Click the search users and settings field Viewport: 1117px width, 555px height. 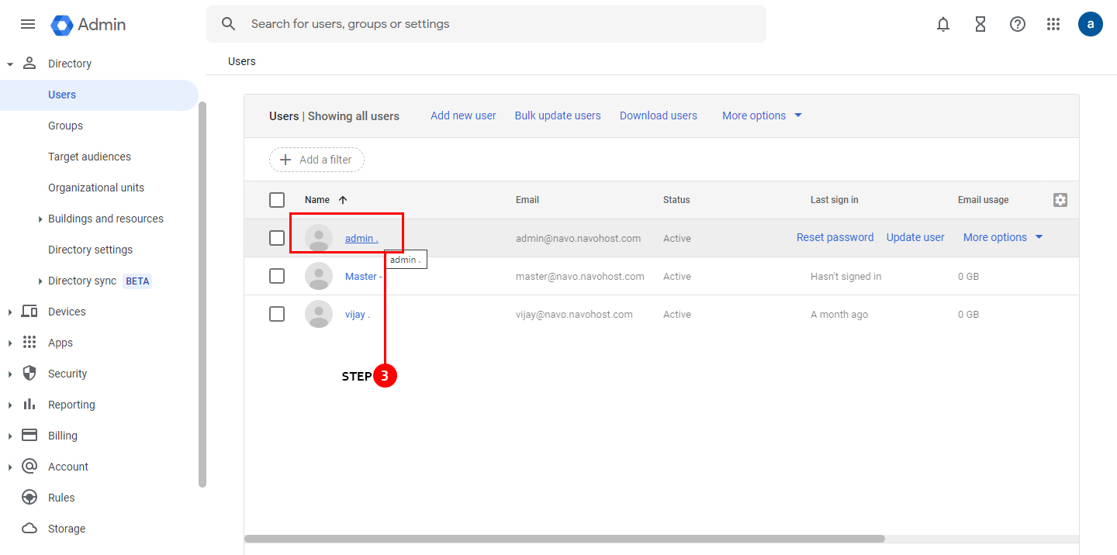(x=496, y=24)
